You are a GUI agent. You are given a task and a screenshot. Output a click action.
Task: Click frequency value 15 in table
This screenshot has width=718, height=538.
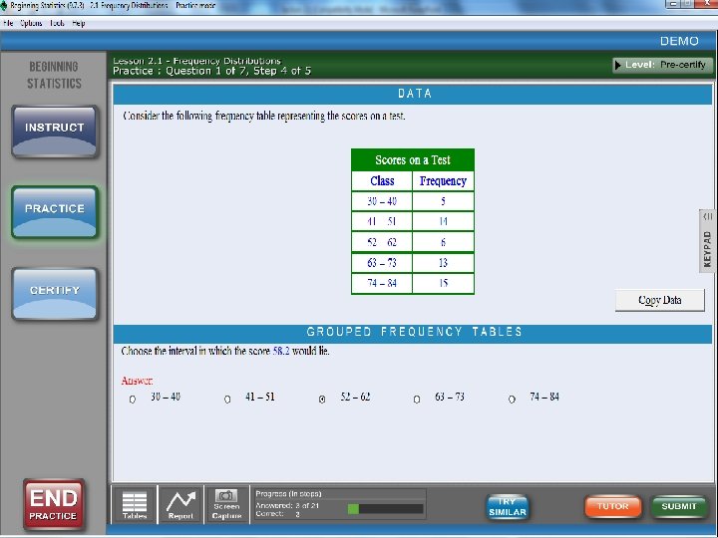(443, 283)
